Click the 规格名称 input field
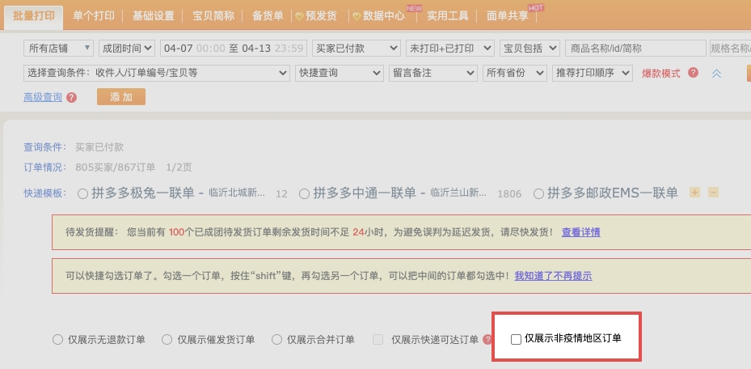751x369 pixels. (731, 48)
